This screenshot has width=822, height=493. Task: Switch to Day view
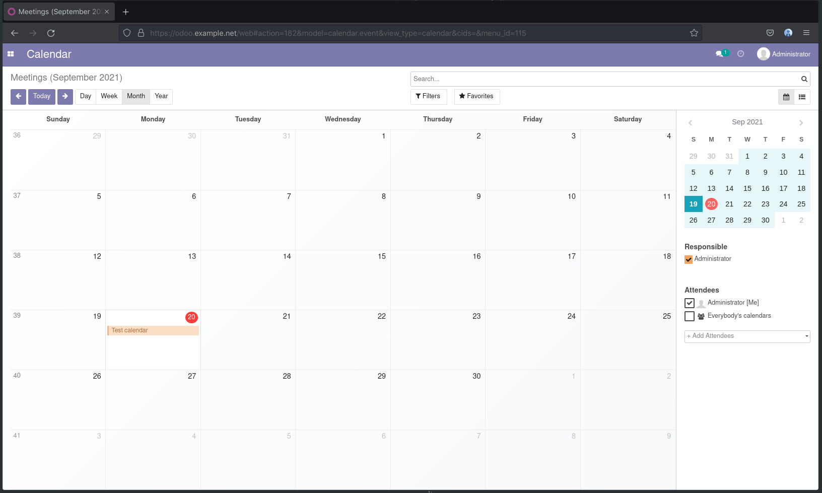[x=86, y=97]
